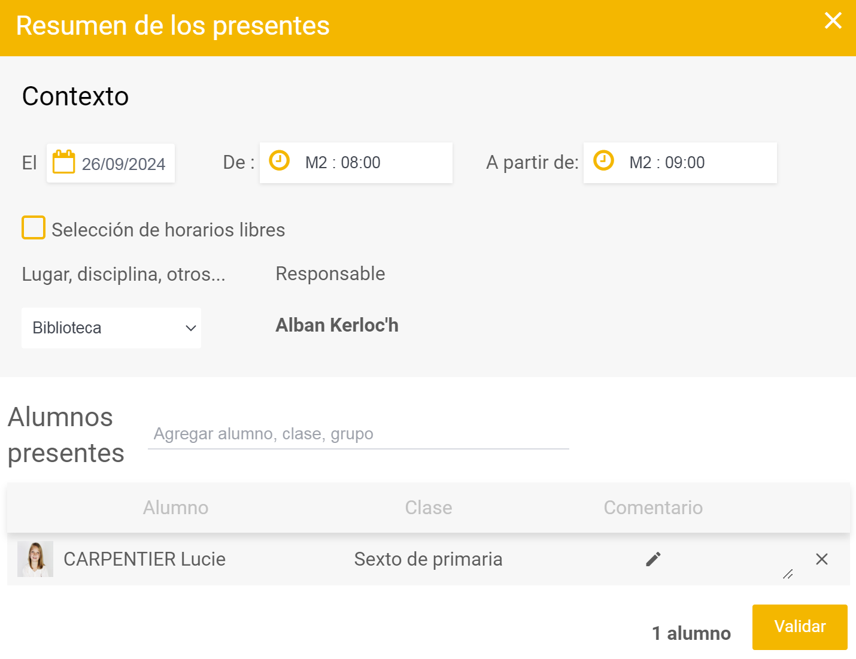Image resolution: width=856 pixels, height=659 pixels.
Task: Click the Agregar alumno search field
Action: point(357,433)
